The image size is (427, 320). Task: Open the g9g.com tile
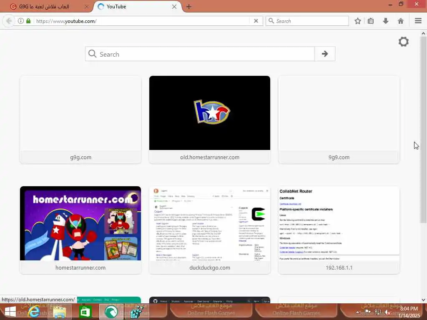(80, 120)
